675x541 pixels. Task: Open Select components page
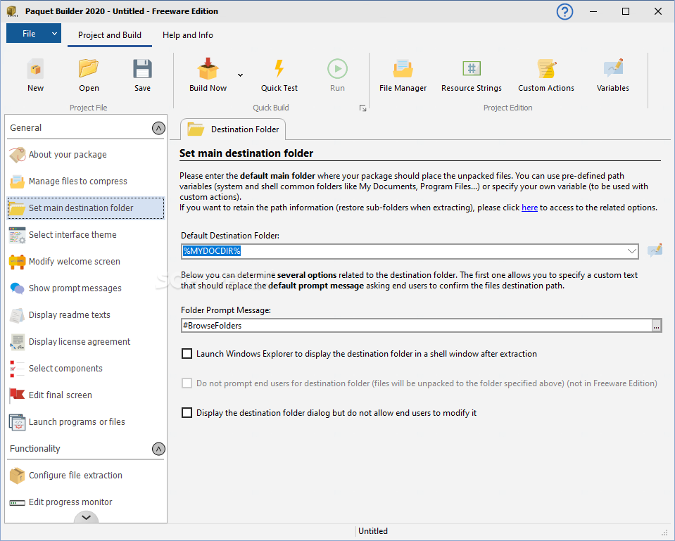(86, 368)
